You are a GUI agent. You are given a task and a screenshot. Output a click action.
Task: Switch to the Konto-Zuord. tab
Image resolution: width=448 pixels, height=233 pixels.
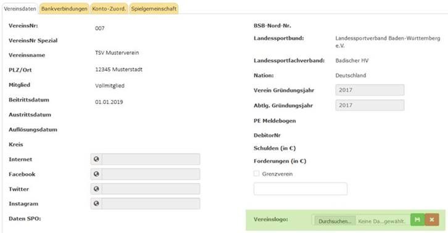109,9
